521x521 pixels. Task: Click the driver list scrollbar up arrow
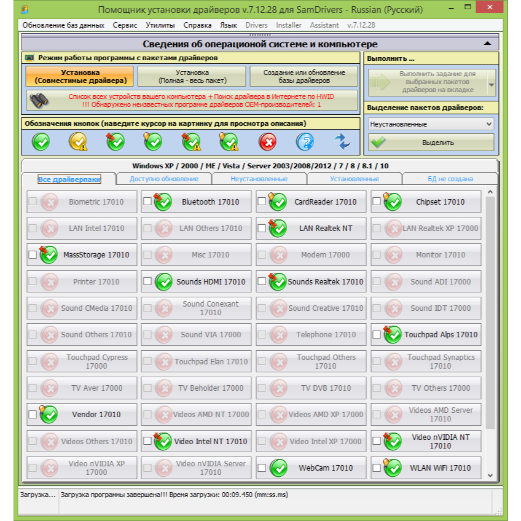[490, 192]
